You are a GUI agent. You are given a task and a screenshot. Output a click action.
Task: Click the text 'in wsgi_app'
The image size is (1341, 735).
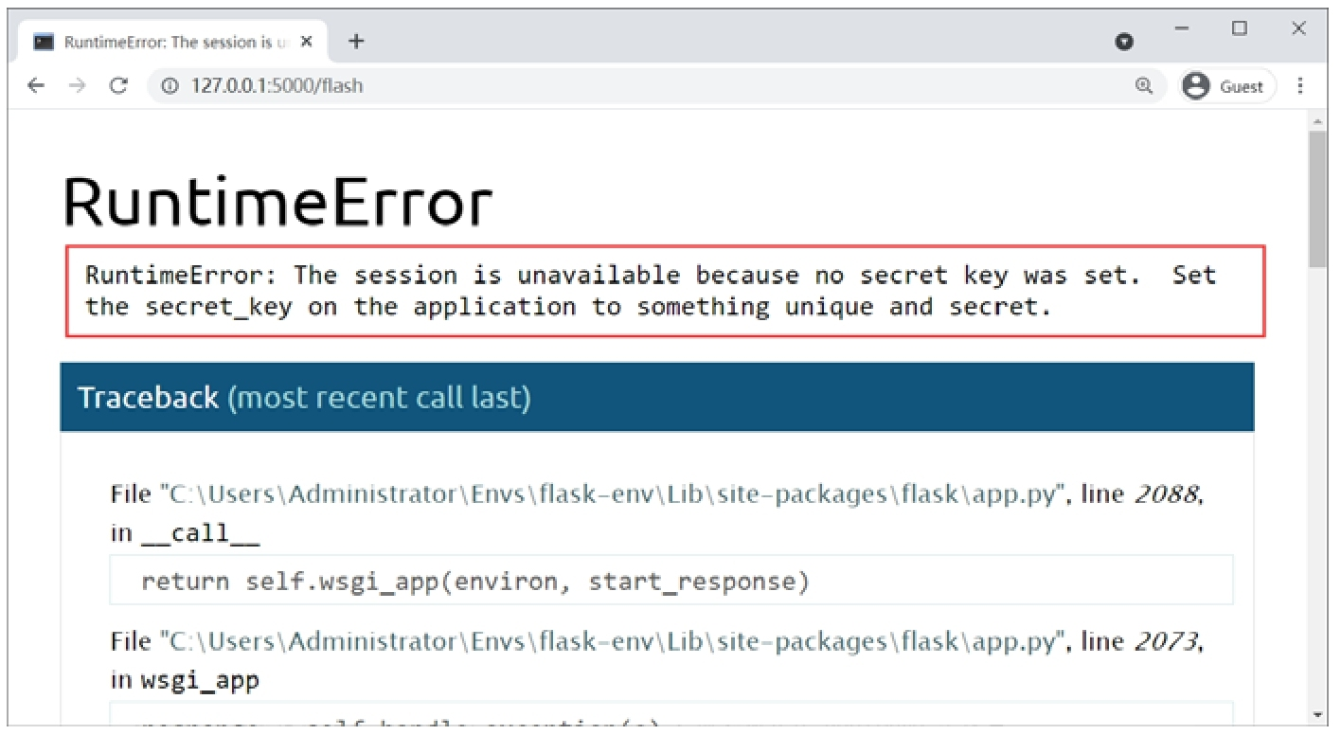185,680
